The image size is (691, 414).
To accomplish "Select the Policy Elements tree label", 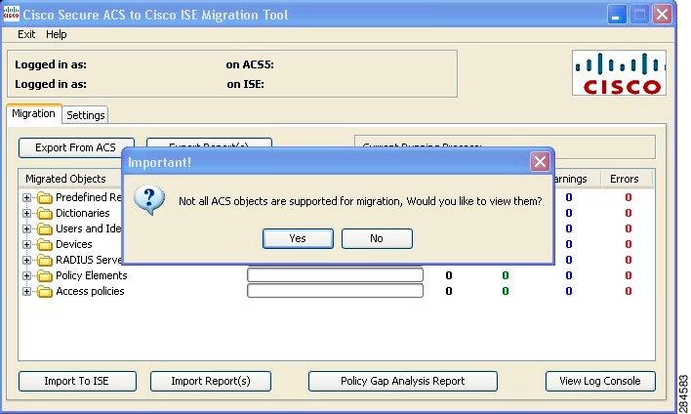I will coord(92,275).
